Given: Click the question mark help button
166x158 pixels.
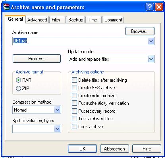Looking at the screenshot, I should [150, 7].
